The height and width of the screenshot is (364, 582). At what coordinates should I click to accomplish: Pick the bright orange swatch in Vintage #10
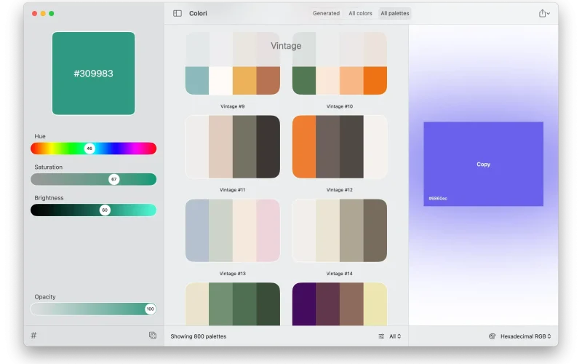(x=375, y=81)
